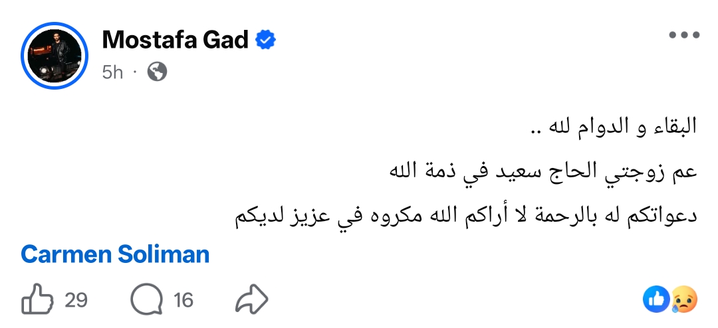Show the 16 comments count
This screenshot has width=718, height=328.
click(x=183, y=300)
